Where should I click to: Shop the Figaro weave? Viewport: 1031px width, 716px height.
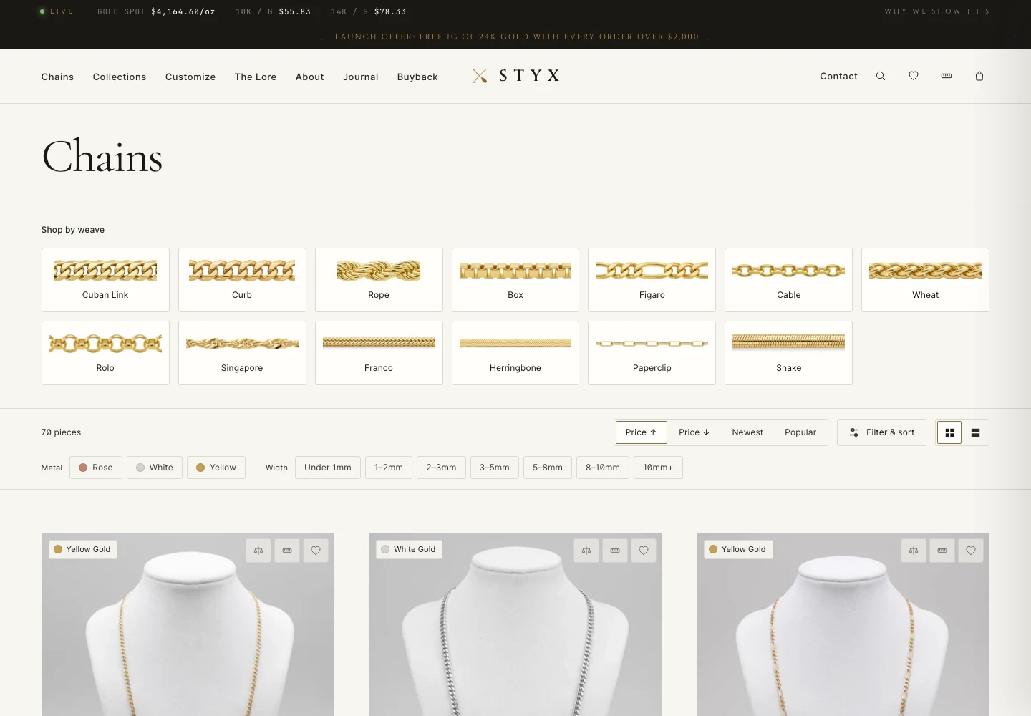pos(652,280)
